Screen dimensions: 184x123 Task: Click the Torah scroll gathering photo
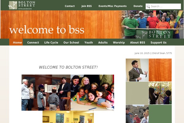pyautogui.click(x=46, y=93)
